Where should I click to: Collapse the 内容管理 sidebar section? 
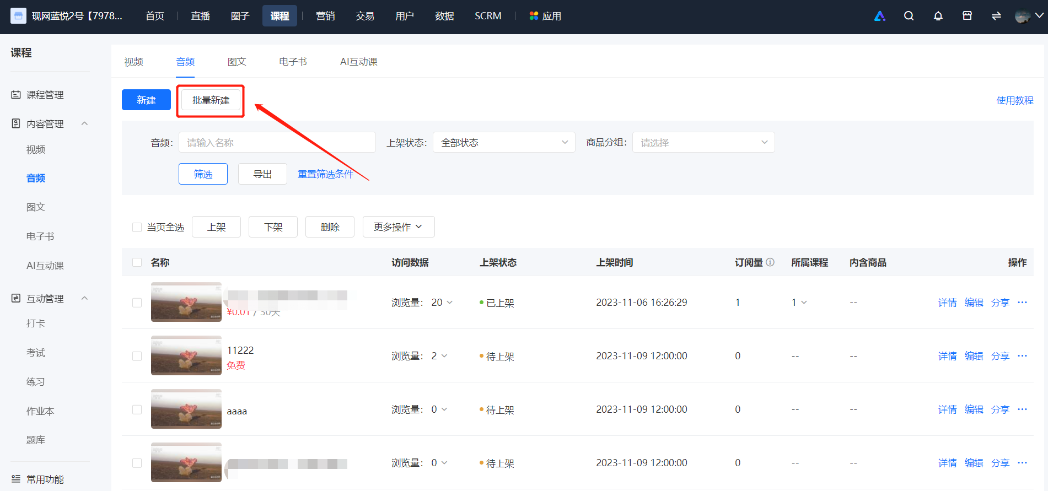[84, 123]
